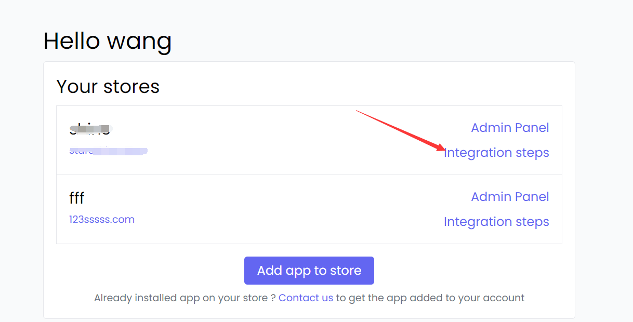
Task: Follow the Contact us link
Action: pyautogui.click(x=306, y=298)
